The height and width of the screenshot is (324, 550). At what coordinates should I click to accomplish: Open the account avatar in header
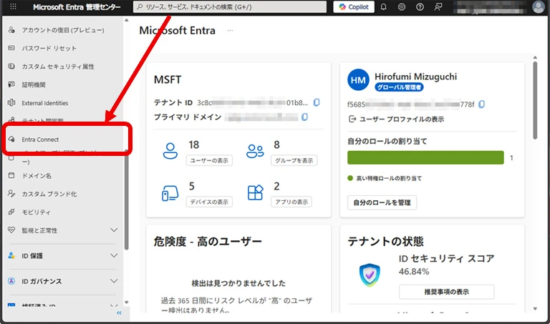pos(539,6)
